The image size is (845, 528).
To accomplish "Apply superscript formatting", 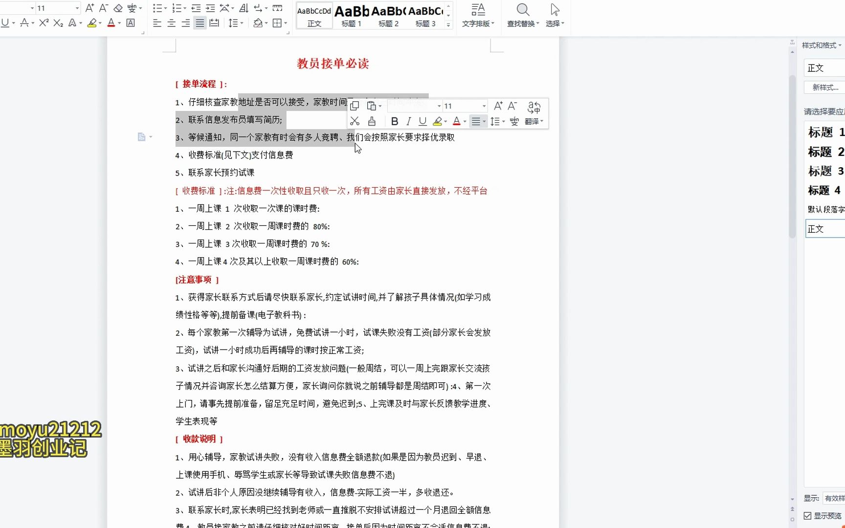I will tap(44, 23).
